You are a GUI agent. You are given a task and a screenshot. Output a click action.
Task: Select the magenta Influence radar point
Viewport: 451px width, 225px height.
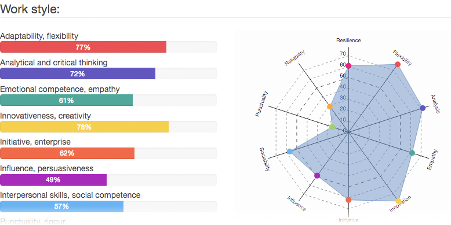pyautogui.click(x=317, y=175)
